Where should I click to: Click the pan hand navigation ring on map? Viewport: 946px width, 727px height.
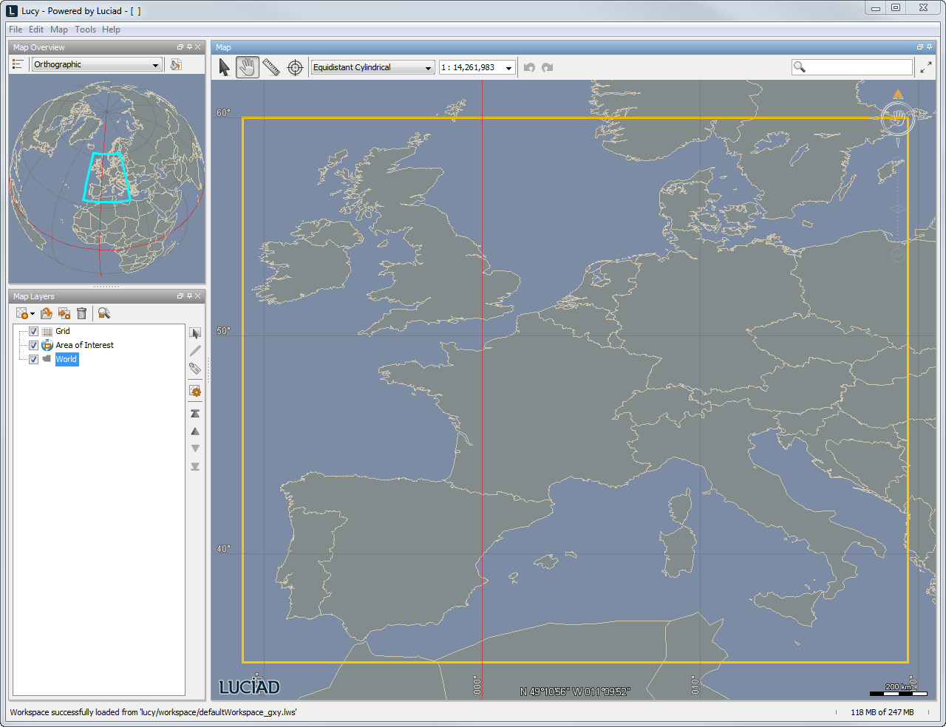tap(898, 118)
